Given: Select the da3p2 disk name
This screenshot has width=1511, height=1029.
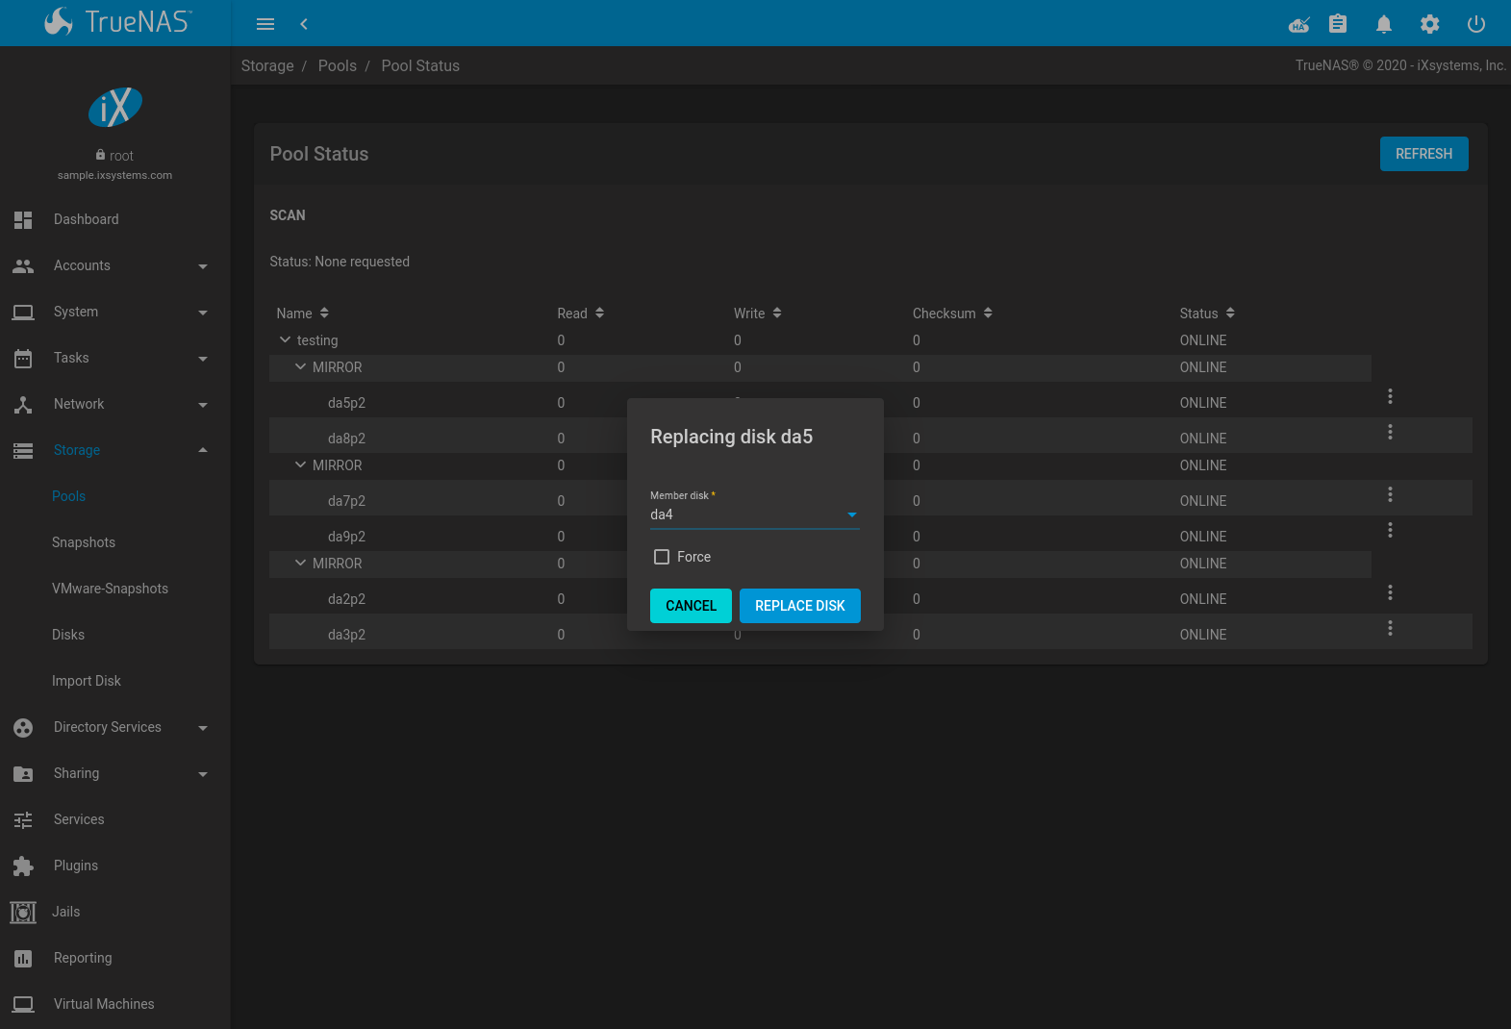Looking at the screenshot, I should 346,635.
